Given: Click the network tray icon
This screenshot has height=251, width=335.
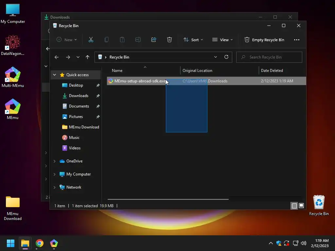Looking at the screenshot, I should 295,243.
